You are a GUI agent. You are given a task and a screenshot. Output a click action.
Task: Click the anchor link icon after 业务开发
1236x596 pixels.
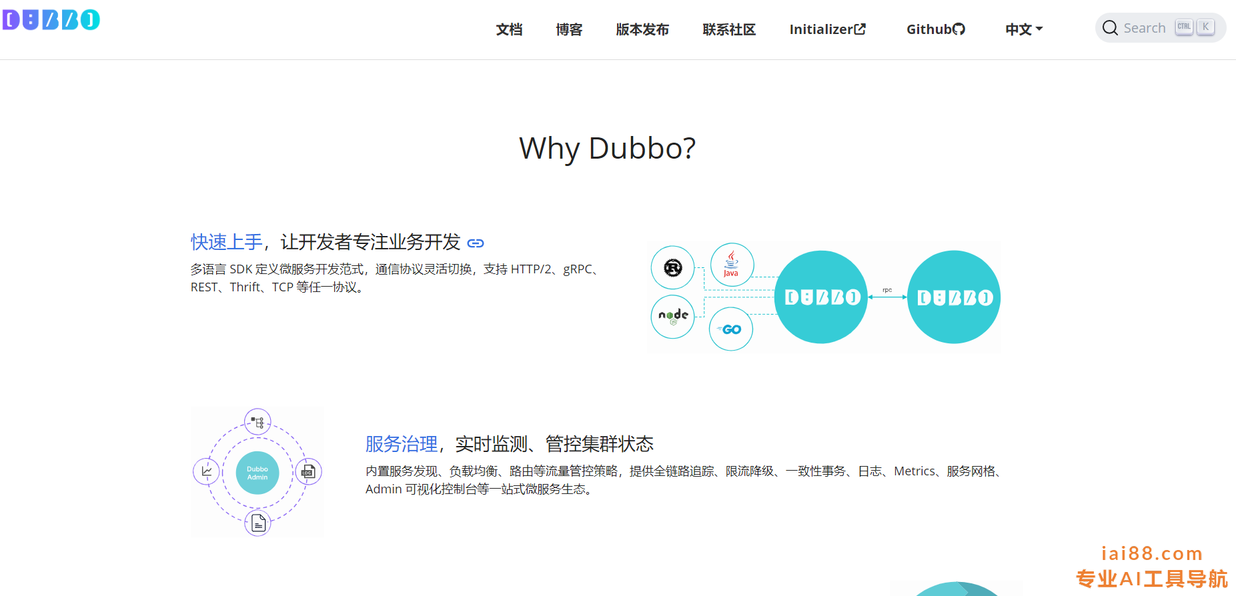point(476,243)
